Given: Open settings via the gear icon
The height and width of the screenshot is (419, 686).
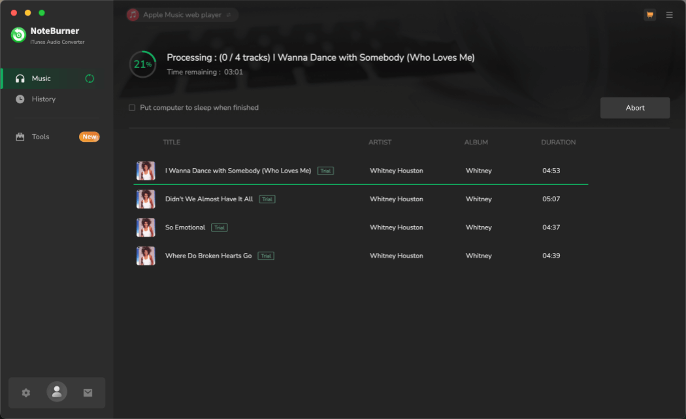Looking at the screenshot, I should click(25, 393).
